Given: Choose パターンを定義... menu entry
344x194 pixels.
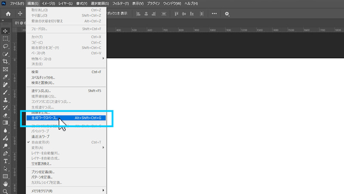Looking at the screenshot, I should click(x=66, y=177).
